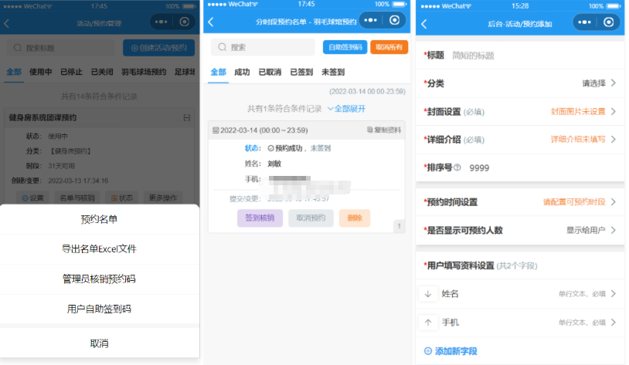Screen dimensions: 629x365
Task: Click the 预约成功 status text
Action: pyautogui.click(x=288, y=148)
